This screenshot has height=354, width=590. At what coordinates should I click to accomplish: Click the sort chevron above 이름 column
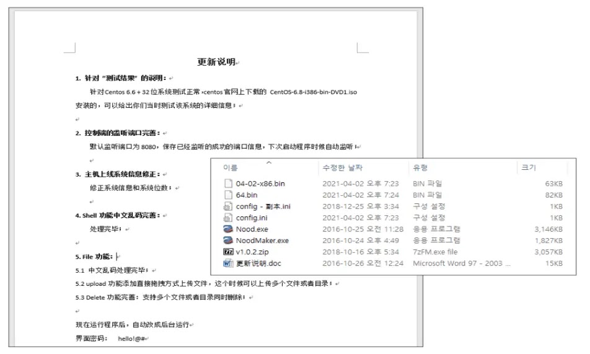click(x=268, y=163)
